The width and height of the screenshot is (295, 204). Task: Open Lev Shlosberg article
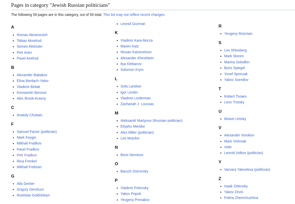235,50
